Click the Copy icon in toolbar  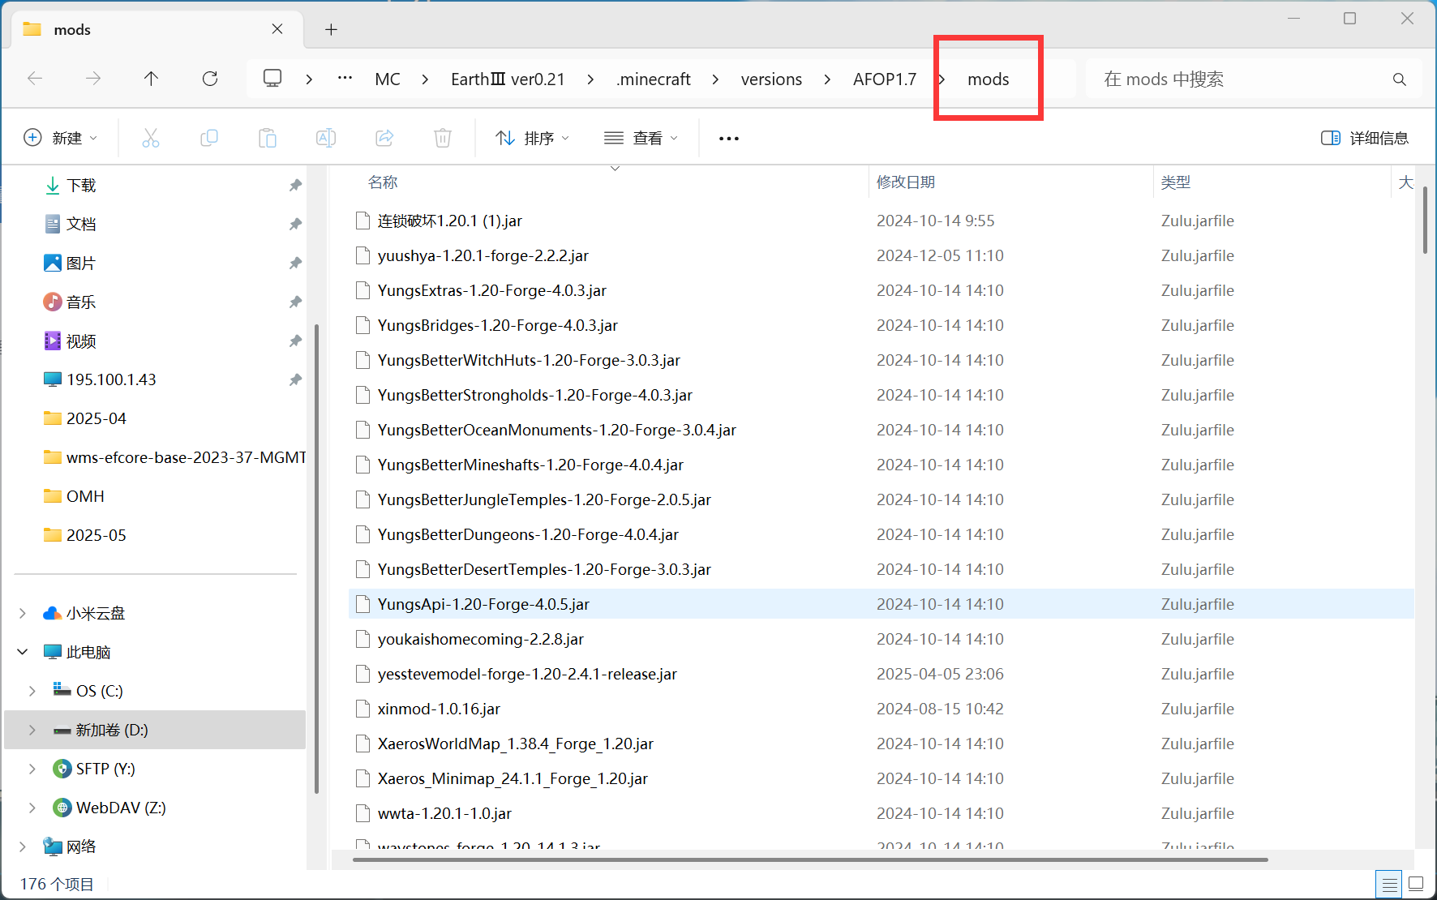click(x=209, y=138)
